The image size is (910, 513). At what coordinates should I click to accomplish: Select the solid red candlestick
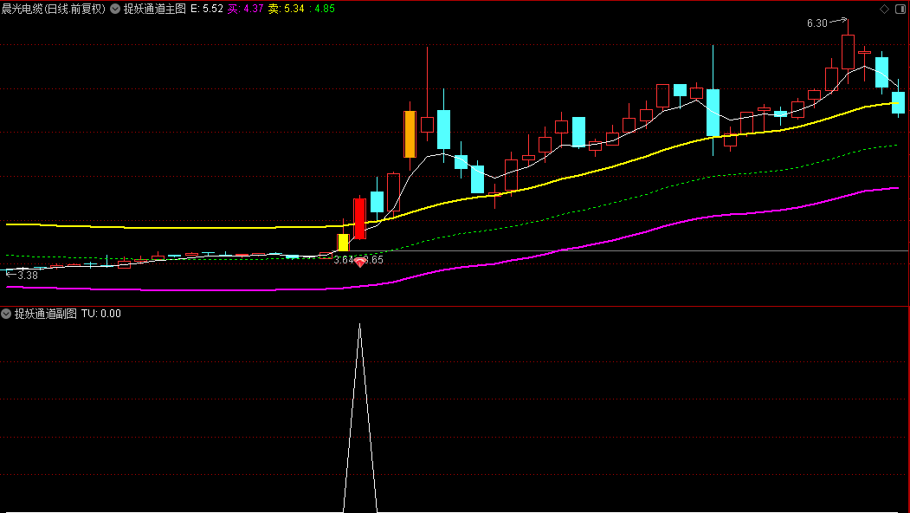[x=360, y=218]
